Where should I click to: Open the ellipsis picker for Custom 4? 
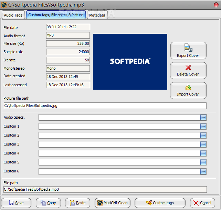click(203, 153)
